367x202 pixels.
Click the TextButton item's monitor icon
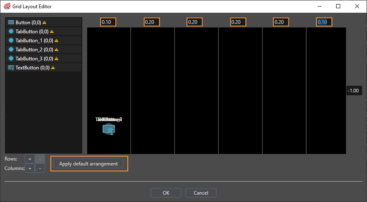(11, 68)
